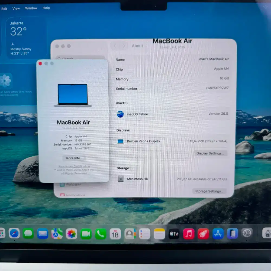Click the "Mostly Sunny" weather condition text
This screenshot has height=271, width=271.
[21, 49]
